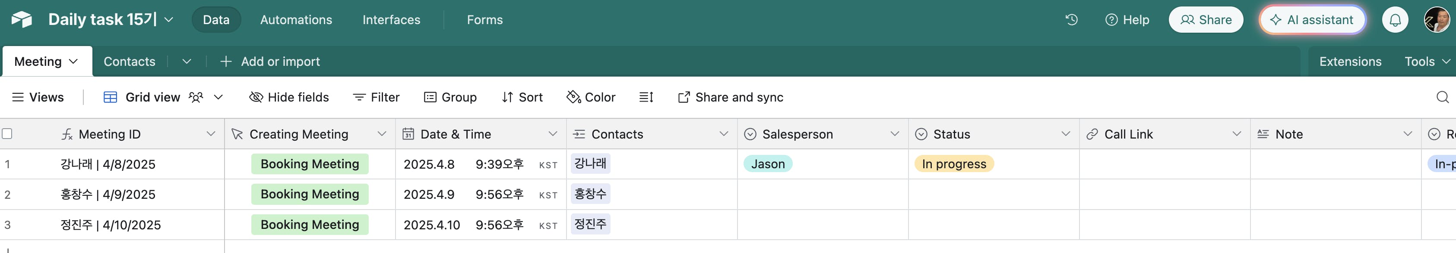This screenshot has width=1456, height=253.
Task: Switch to the Contacts table tab
Action: pos(129,62)
